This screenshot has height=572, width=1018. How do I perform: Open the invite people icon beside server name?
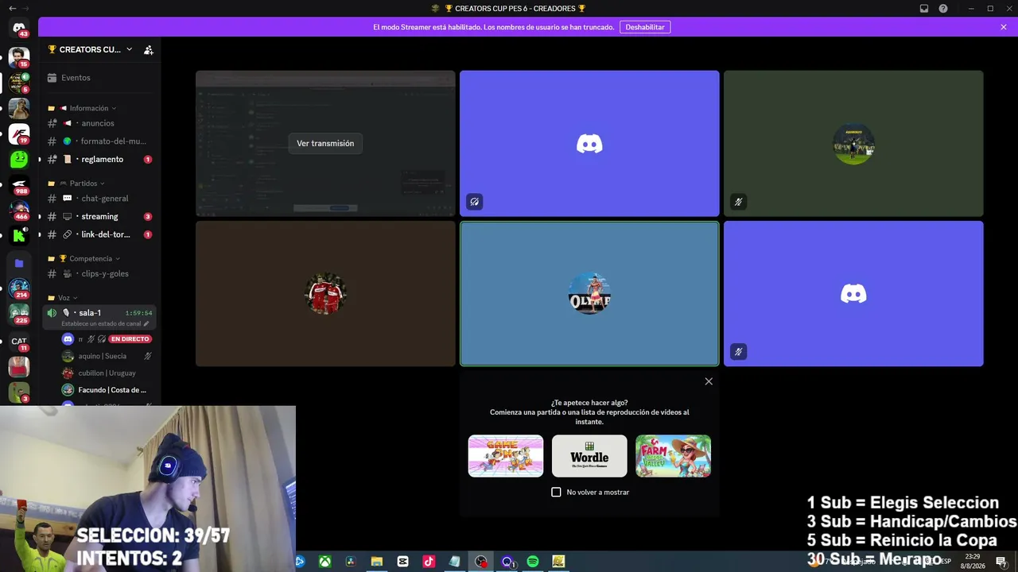coord(148,50)
